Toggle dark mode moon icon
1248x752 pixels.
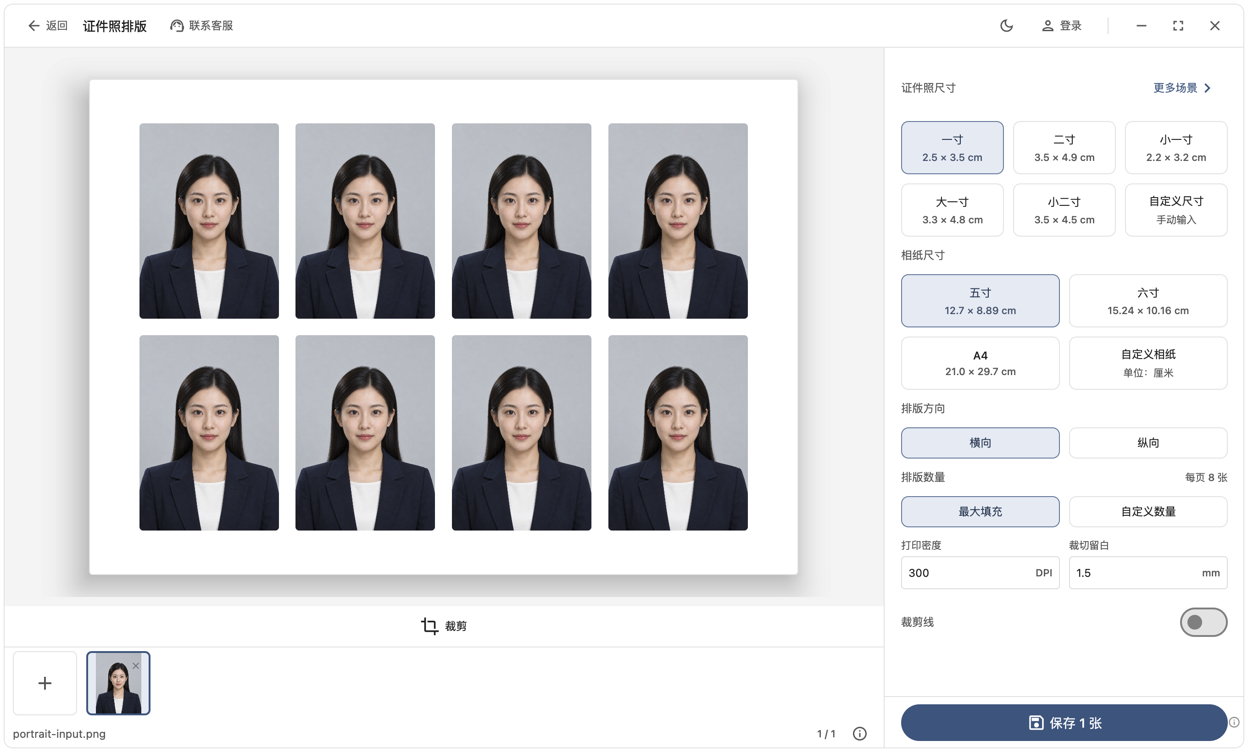pos(1006,26)
